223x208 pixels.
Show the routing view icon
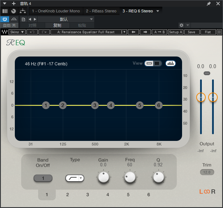pyautogui.click(x=23, y=11)
